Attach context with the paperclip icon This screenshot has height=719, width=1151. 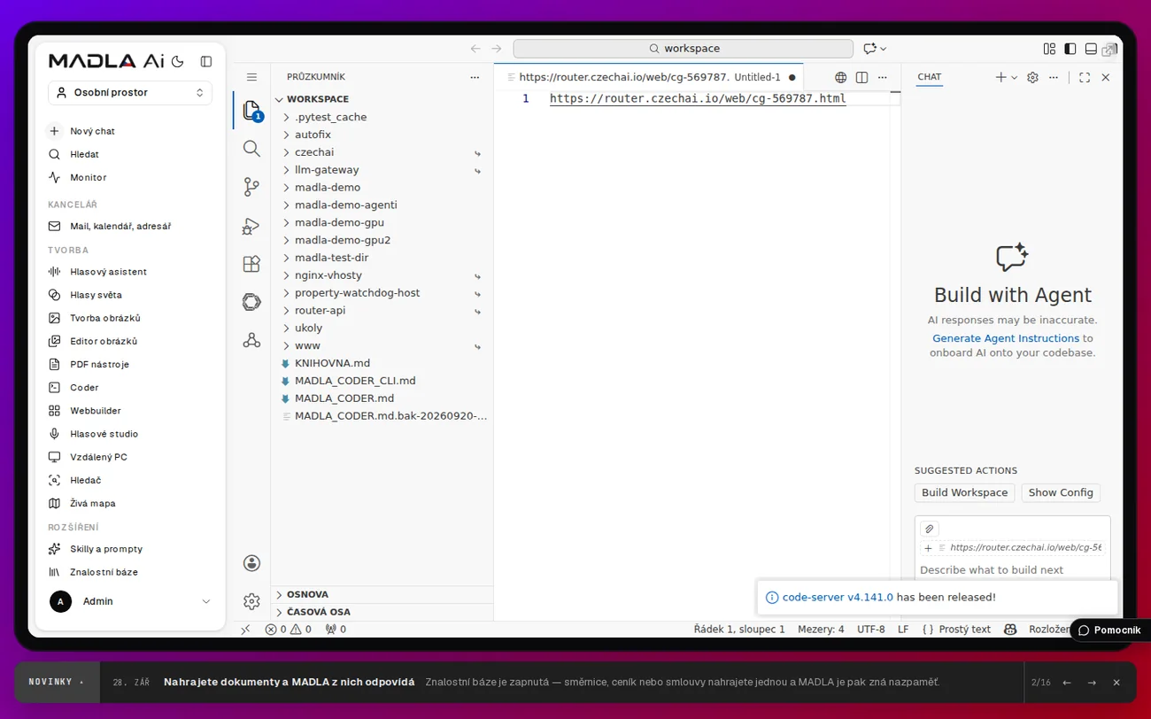[929, 529]
